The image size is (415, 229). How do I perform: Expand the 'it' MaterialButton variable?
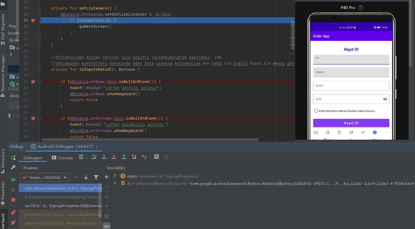coord(115,183)
